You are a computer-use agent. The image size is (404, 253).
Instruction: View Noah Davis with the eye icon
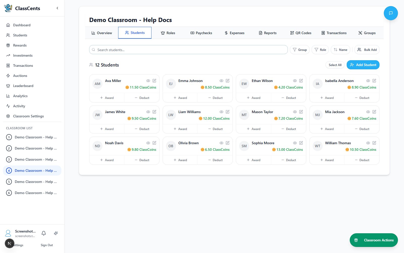148,143
